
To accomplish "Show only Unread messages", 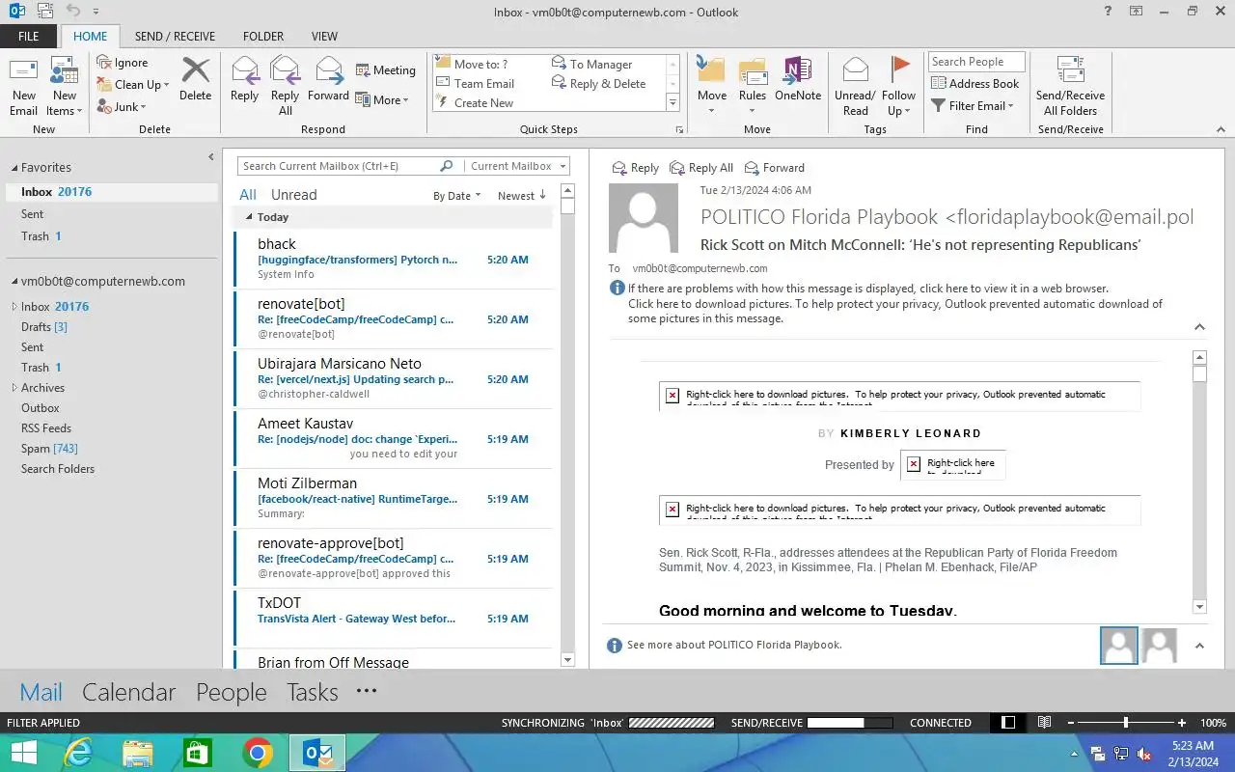I will click(294, 195).
